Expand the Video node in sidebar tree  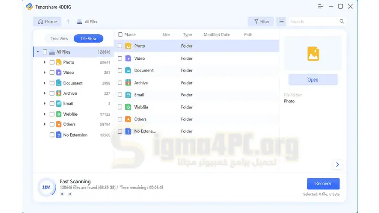[45, 72]
